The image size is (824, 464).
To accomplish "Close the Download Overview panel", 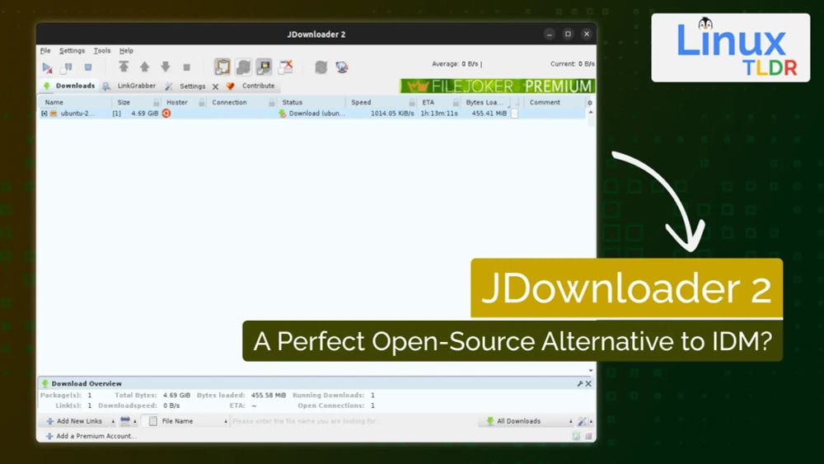I will pyautogui.click(x=588, y=383).
